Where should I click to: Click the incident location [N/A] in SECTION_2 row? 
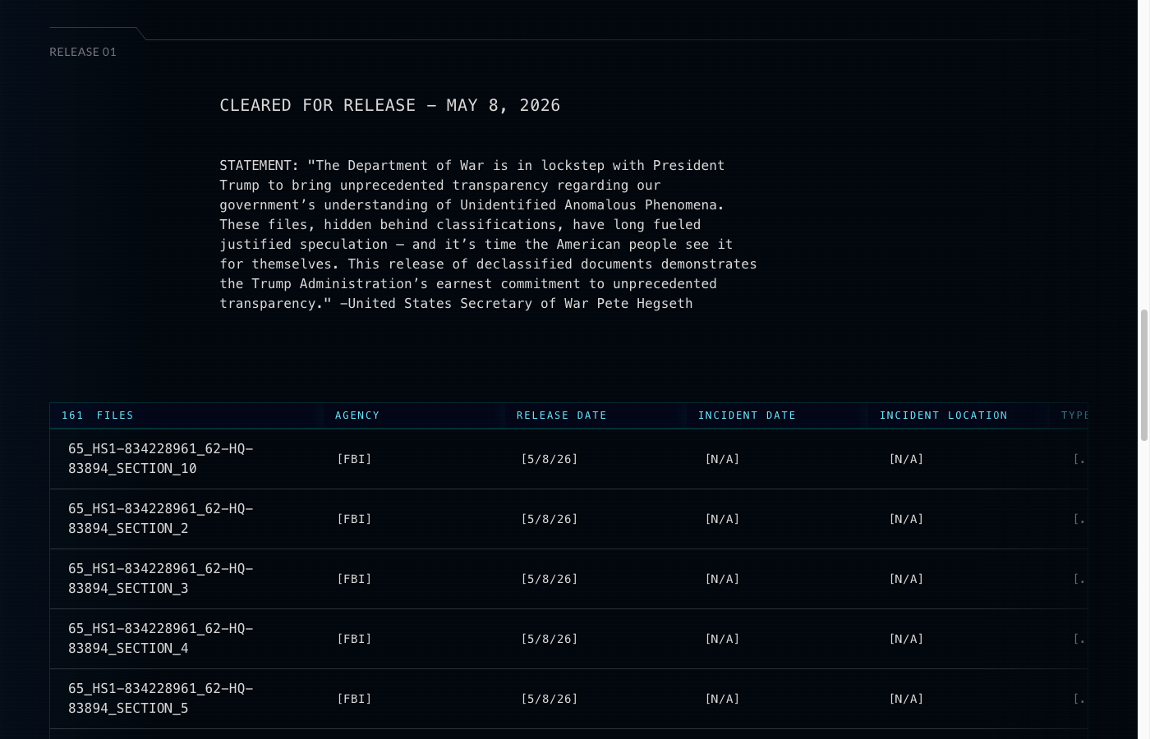click(906, 519)
